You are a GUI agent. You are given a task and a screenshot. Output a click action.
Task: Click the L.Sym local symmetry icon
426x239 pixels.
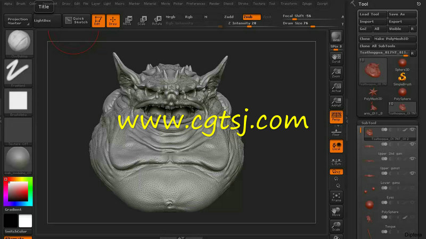[x=337, y=162]
